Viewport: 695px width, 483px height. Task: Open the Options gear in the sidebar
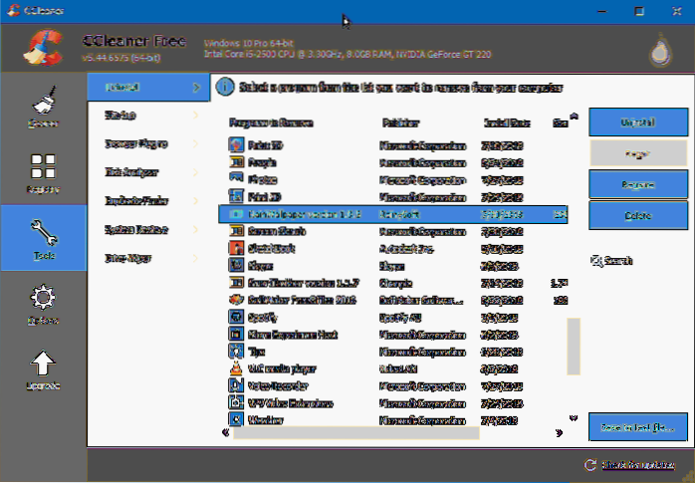44,303
